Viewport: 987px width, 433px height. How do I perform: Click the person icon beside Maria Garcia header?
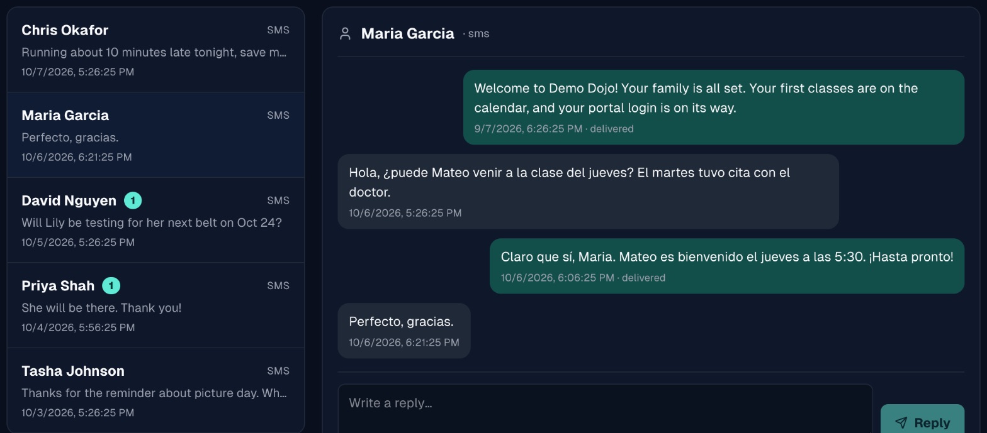point(345,34)
